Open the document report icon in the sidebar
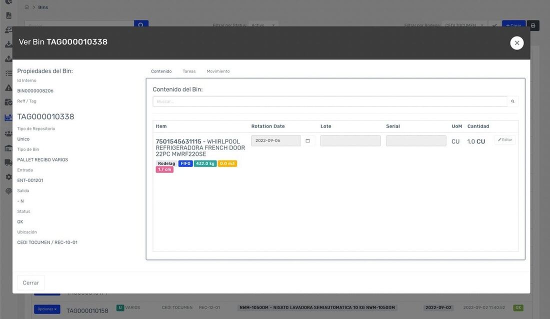550x319 pixels. click(x=9, y=15)
